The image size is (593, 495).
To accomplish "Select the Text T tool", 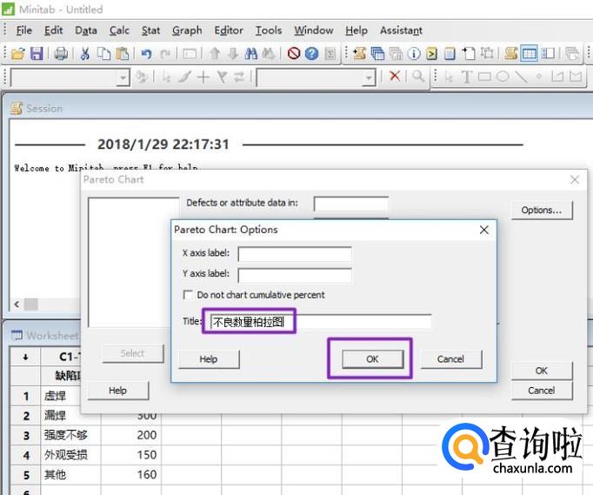I will (467, 77).
